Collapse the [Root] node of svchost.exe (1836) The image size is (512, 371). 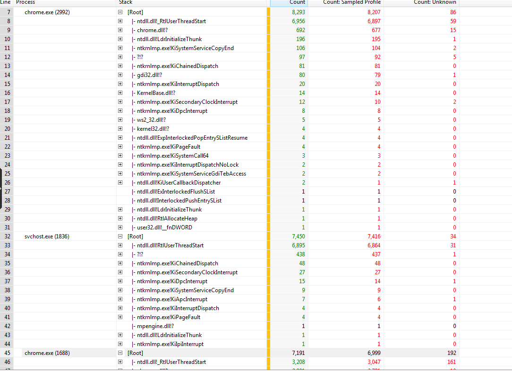pyautogui.click(x=120, y=236)
